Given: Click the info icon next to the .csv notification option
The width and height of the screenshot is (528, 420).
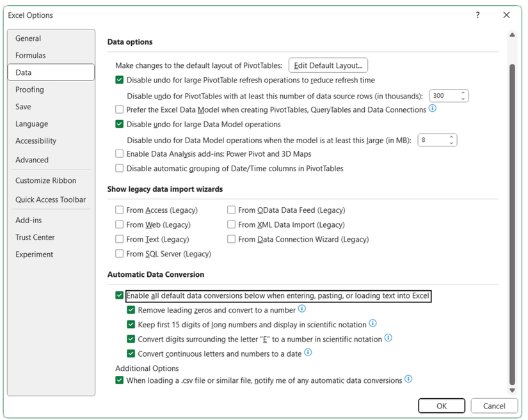Looking at the screenshot, I should [x=408, y=379].
